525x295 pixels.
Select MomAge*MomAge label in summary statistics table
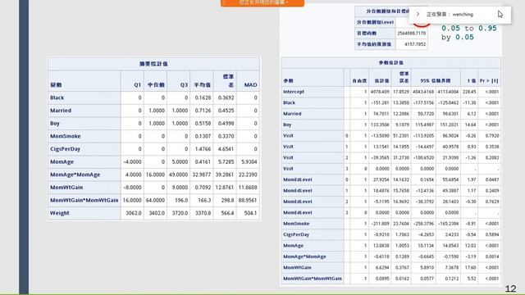[75, 175]
